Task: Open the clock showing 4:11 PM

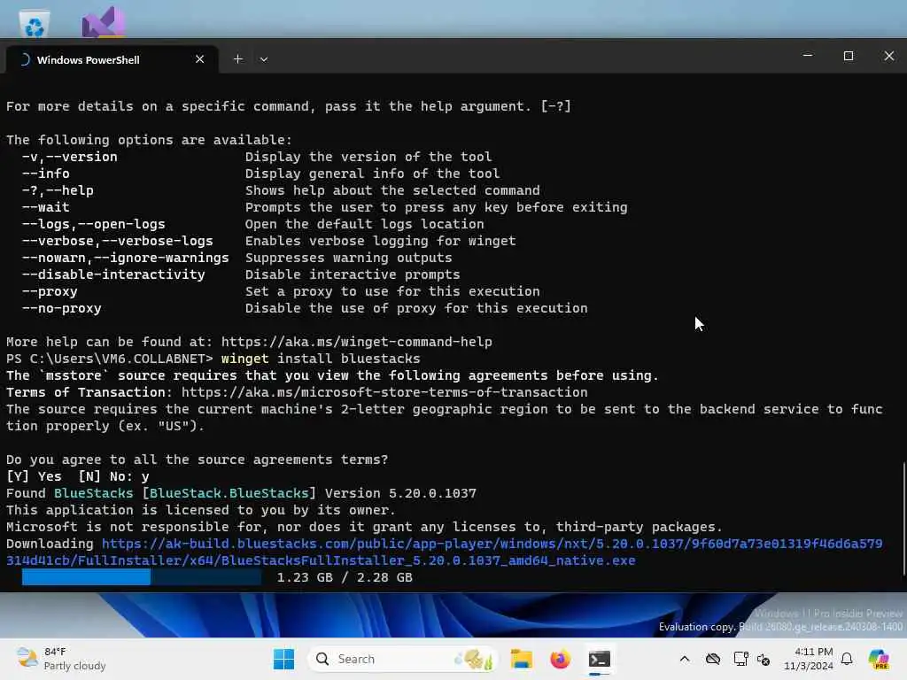Action: [808, 659]
